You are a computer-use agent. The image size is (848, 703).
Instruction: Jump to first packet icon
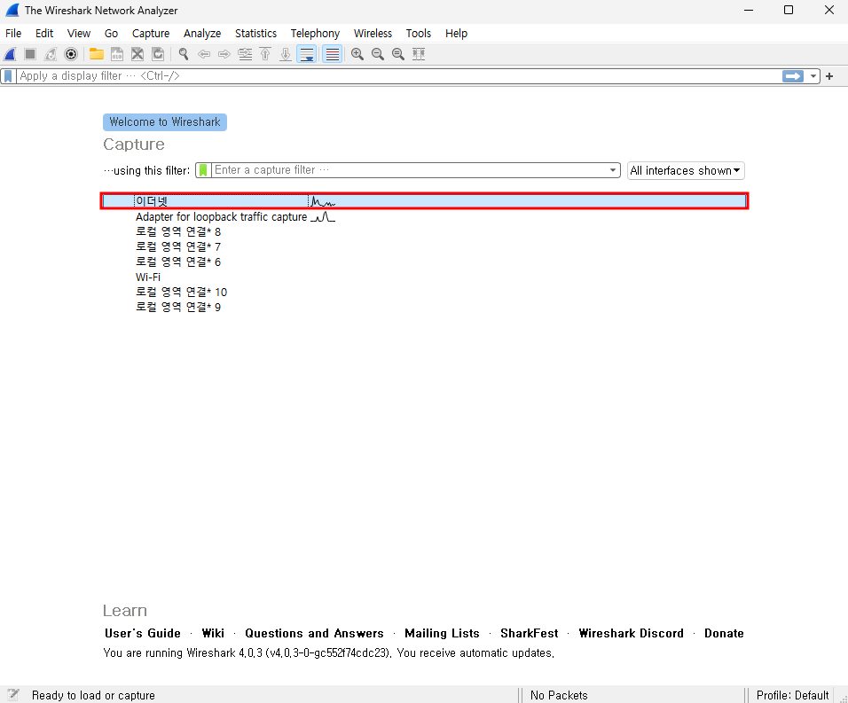(x=265, y=54)
